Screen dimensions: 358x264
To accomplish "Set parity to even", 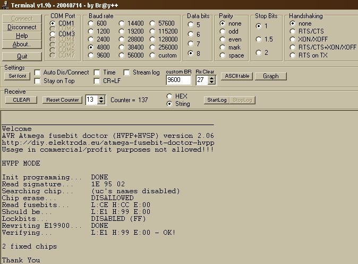I will [223, 39].
